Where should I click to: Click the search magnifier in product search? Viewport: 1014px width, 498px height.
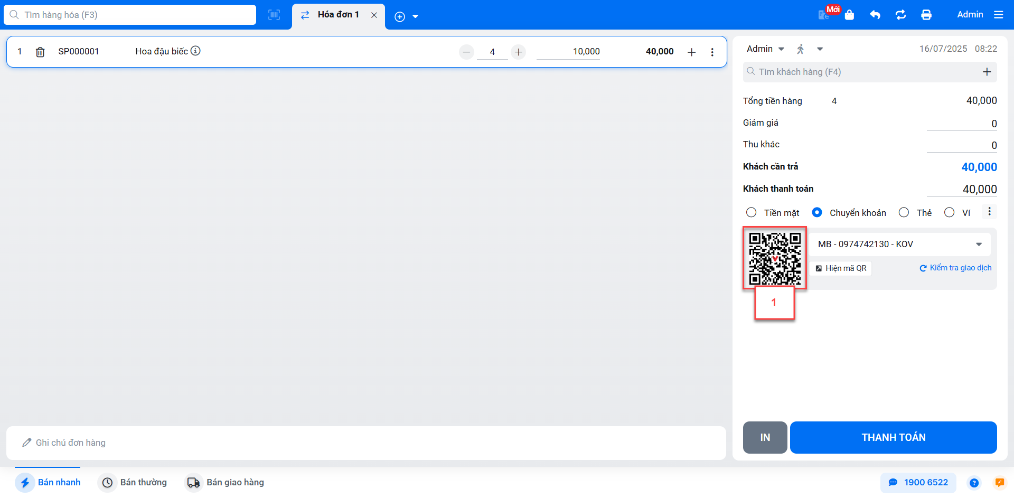point(14,15)
